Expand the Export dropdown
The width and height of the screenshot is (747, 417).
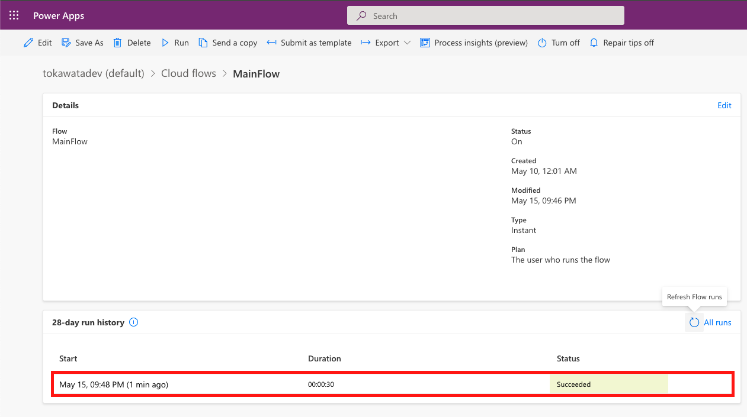(408, 43)
